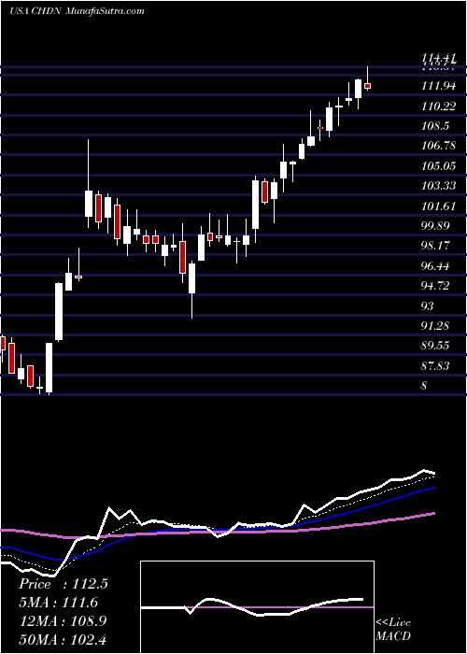Click the '5MA : 111.6' readout
This screenshot has height=654, width=467.
pos(58,603)
